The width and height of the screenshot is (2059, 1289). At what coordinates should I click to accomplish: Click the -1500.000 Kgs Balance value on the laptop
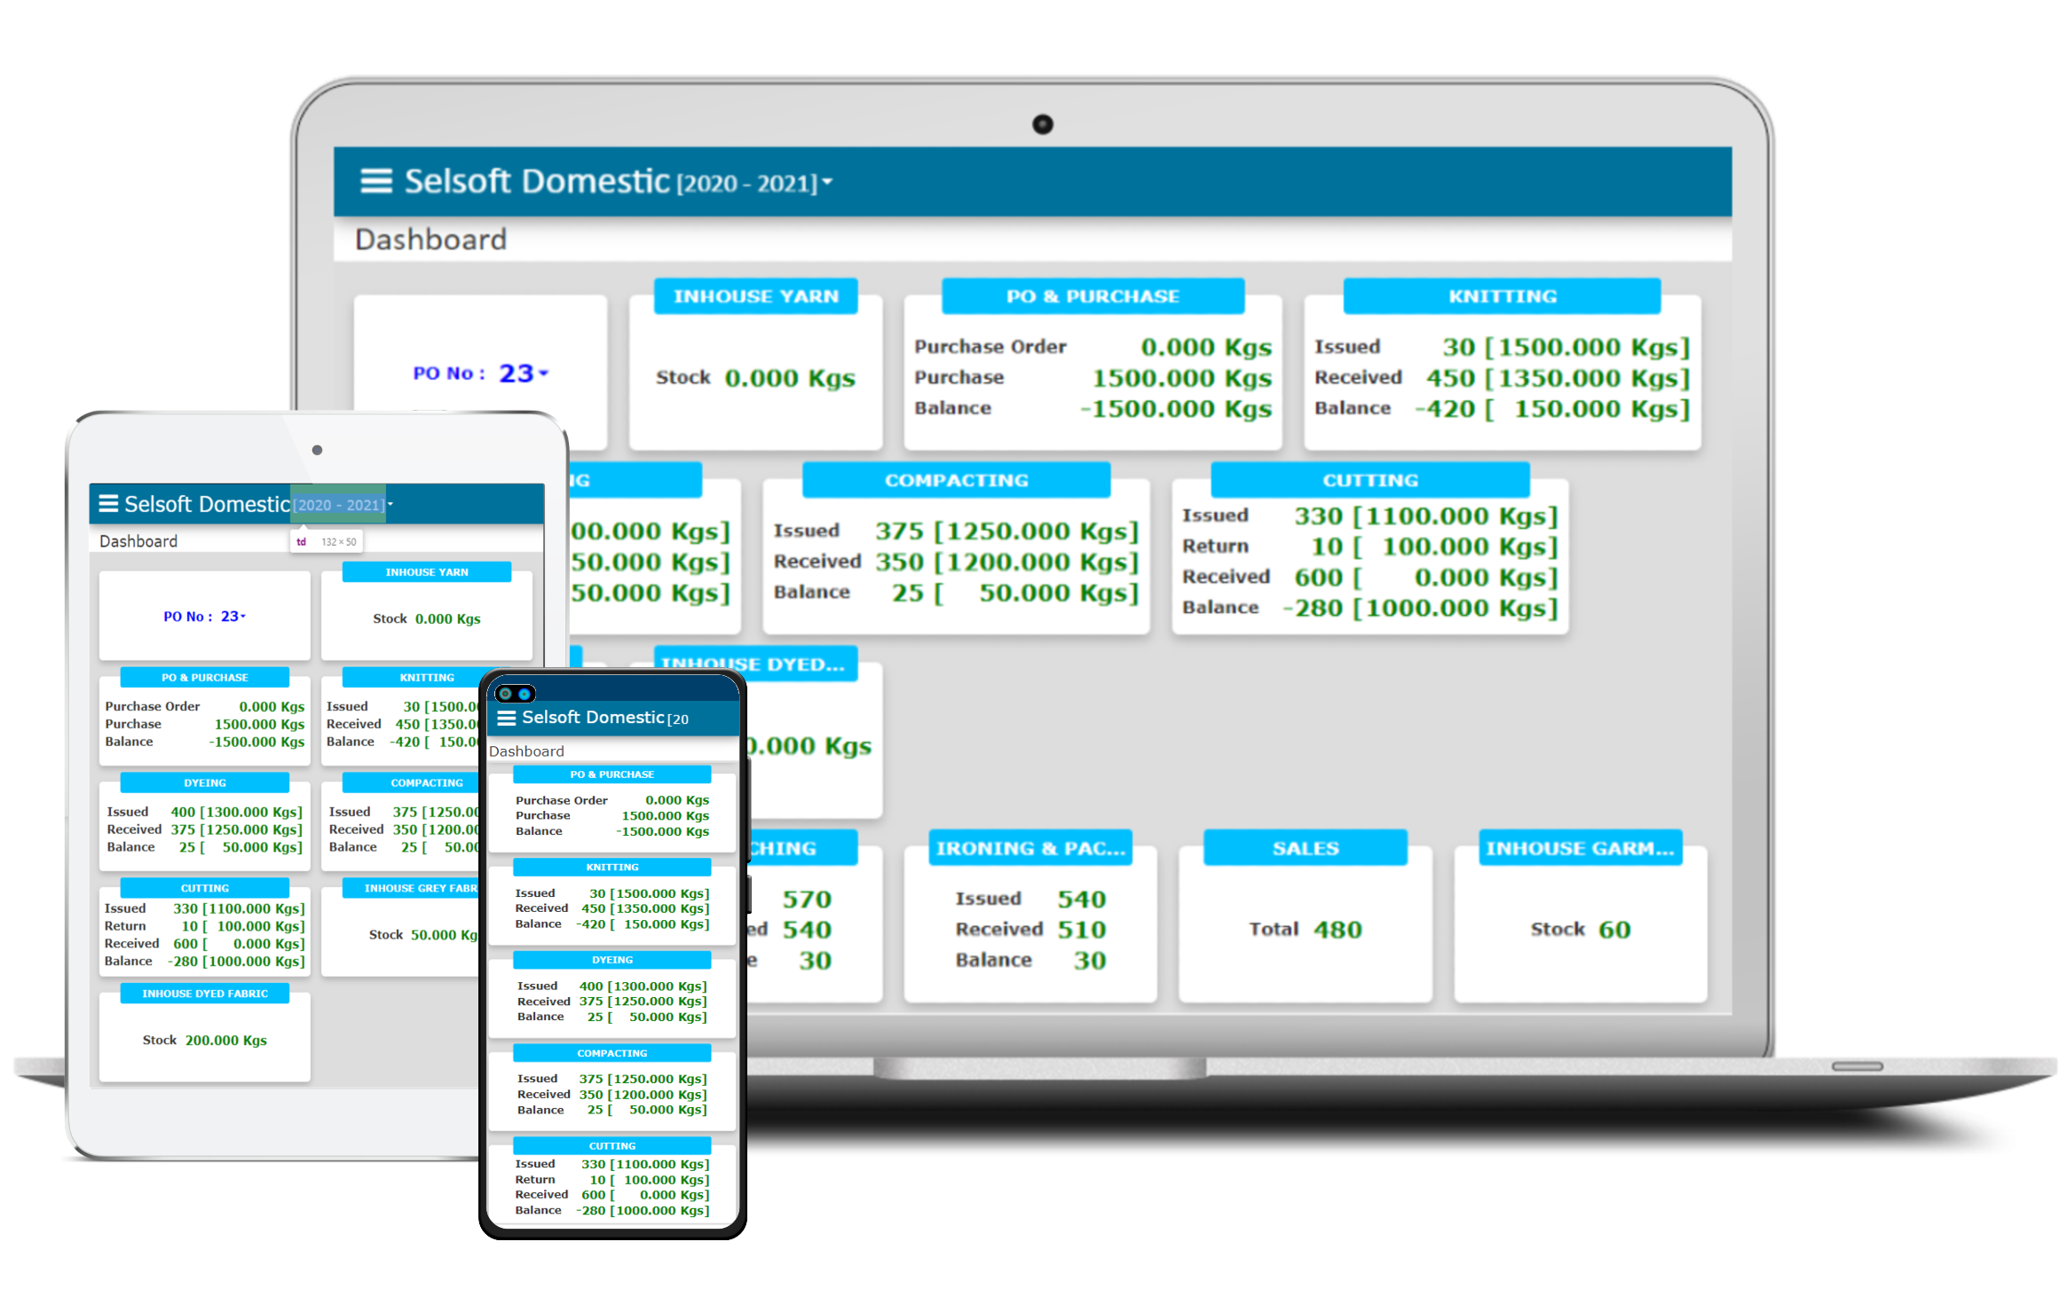(1176, 409)
